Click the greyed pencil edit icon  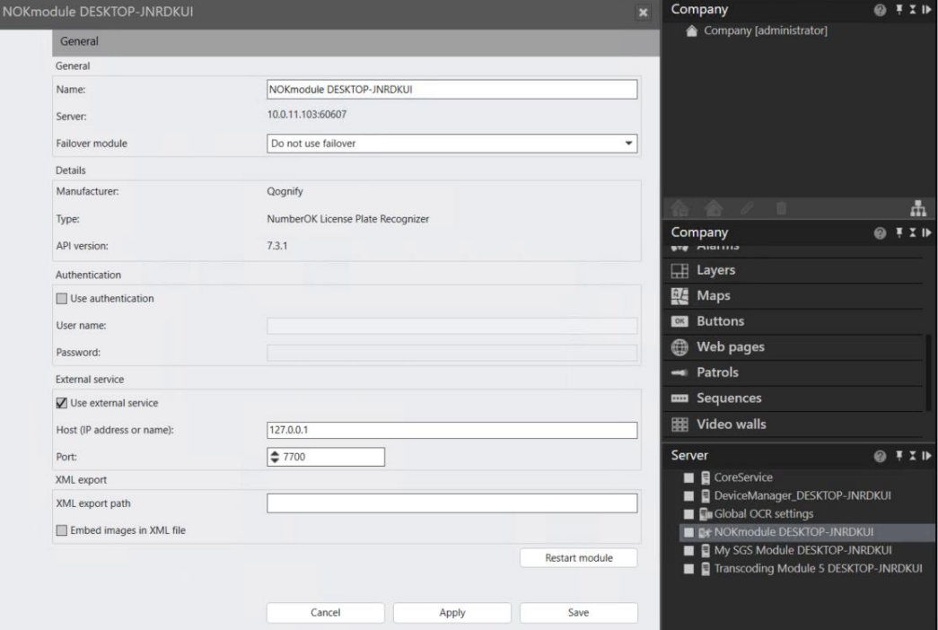coord(747,208)
